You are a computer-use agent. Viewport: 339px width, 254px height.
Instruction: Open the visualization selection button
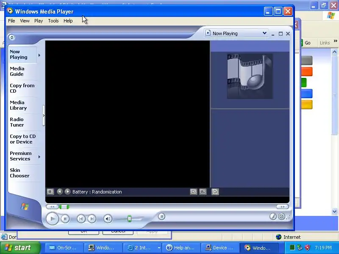[x=50, y=192]
